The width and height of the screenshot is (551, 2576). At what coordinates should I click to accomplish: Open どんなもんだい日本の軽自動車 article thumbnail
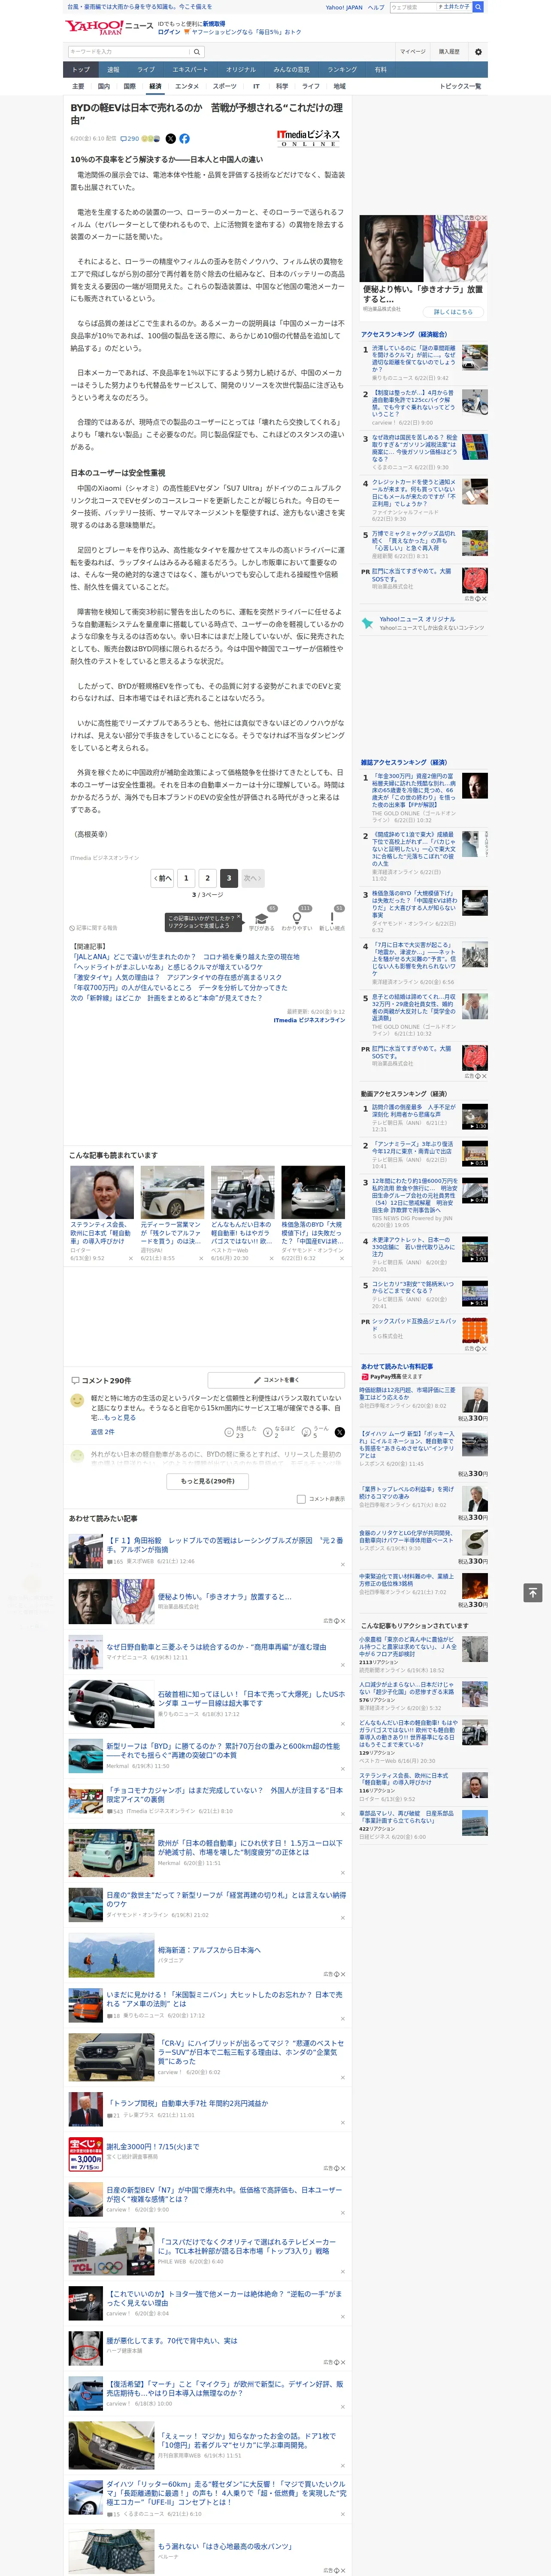click(x=242, y=1192)
